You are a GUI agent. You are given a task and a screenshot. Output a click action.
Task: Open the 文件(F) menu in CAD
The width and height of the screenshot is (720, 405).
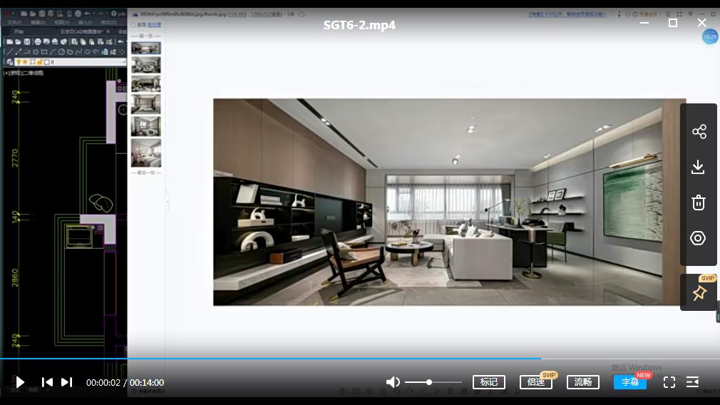(x=15, y=22)
